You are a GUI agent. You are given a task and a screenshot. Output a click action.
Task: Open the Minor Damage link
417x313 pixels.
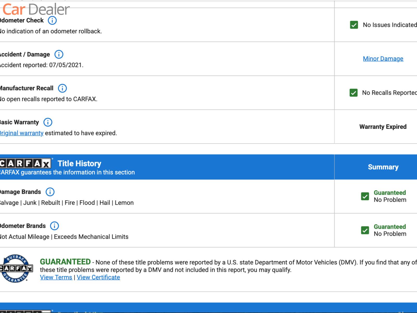(x=383, y=59)
